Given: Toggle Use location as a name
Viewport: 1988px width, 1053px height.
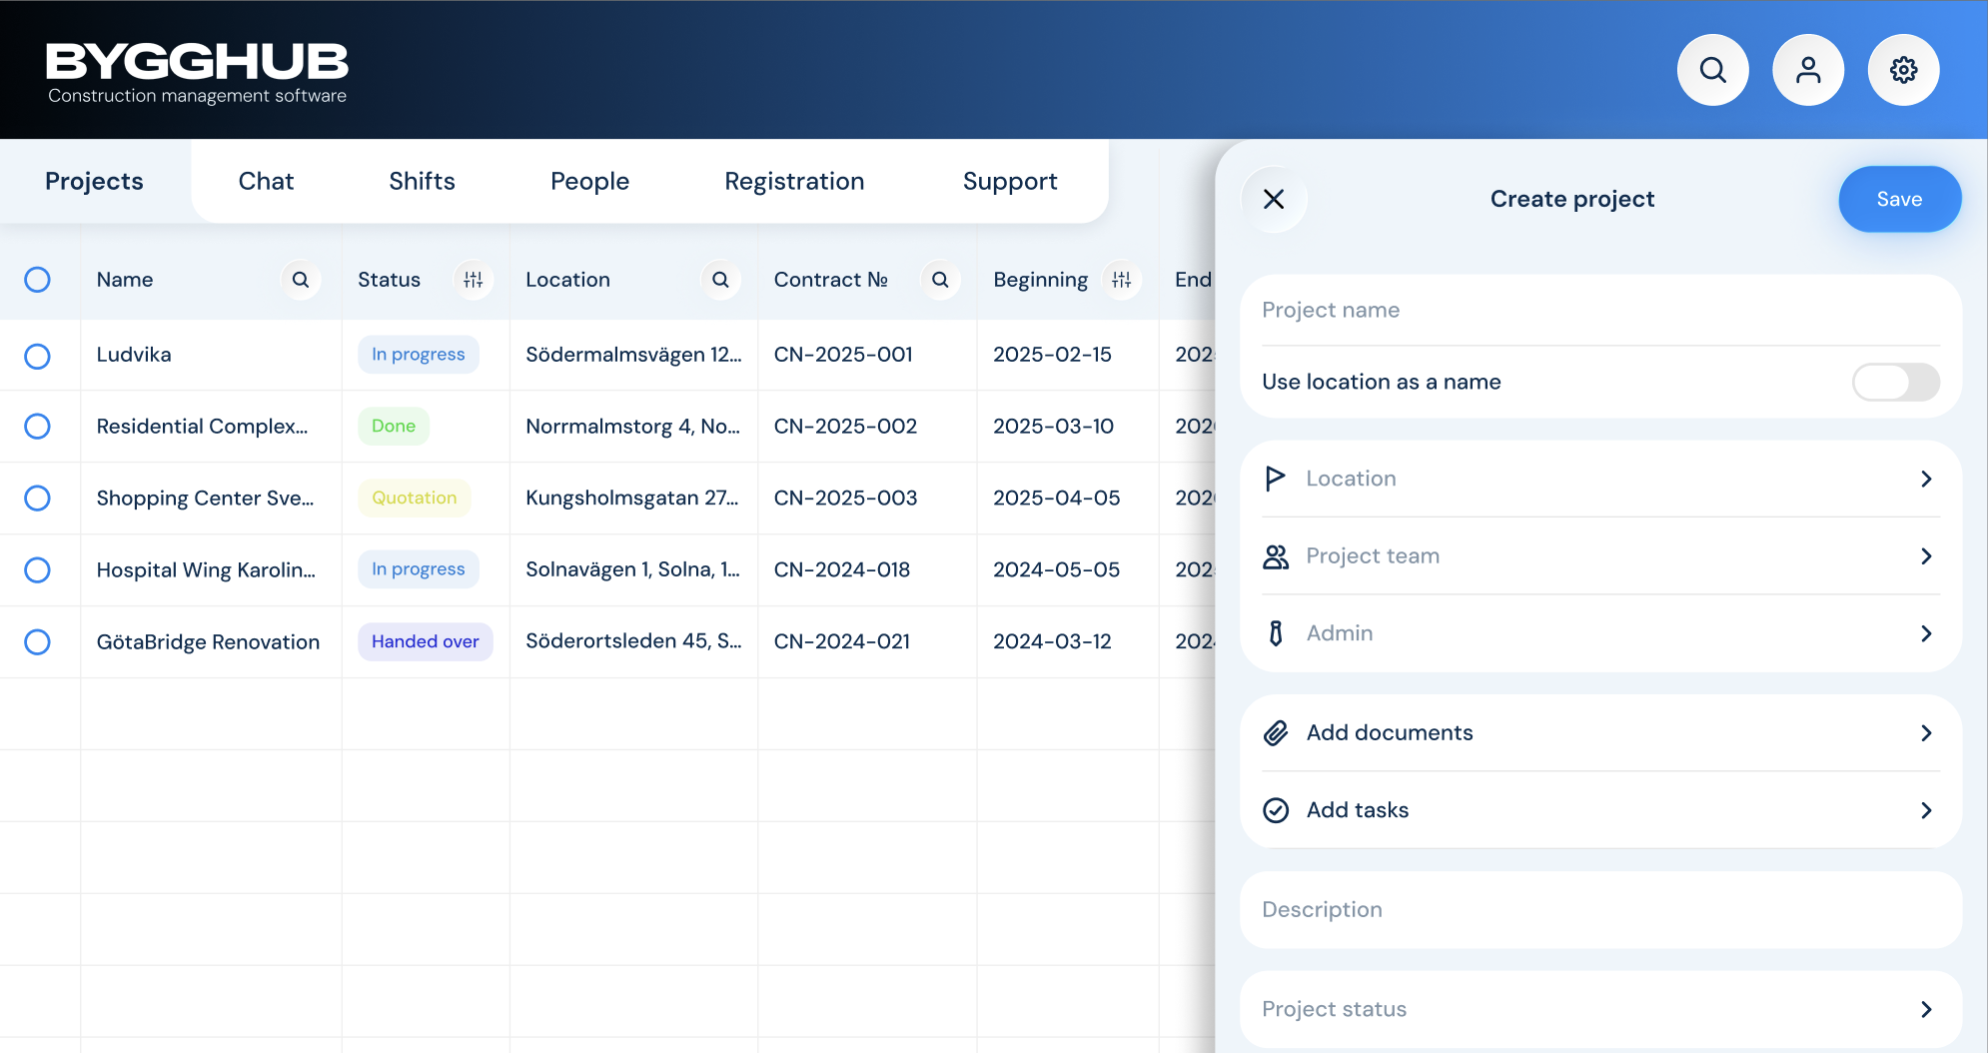Looking at the screenshot, I should [x=1895, y=382].
